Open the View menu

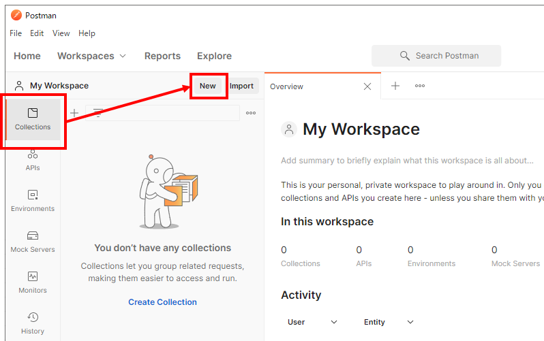coord(61,33)
